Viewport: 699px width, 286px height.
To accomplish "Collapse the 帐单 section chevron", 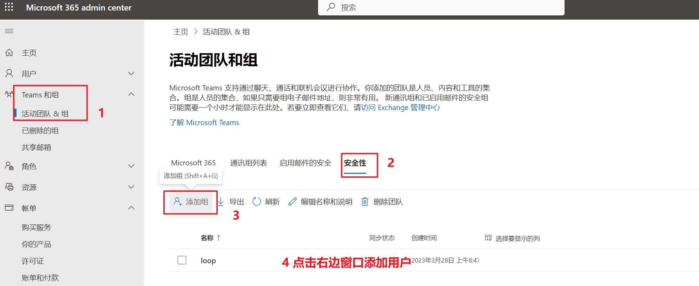I will (131, 208).
